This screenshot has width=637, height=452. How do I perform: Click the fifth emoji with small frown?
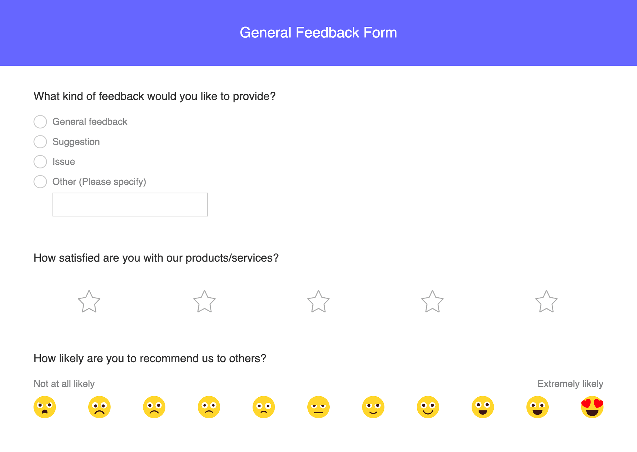tap(264, 407)
